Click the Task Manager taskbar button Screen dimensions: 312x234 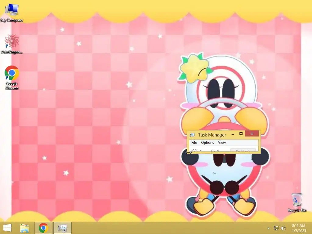62,228
